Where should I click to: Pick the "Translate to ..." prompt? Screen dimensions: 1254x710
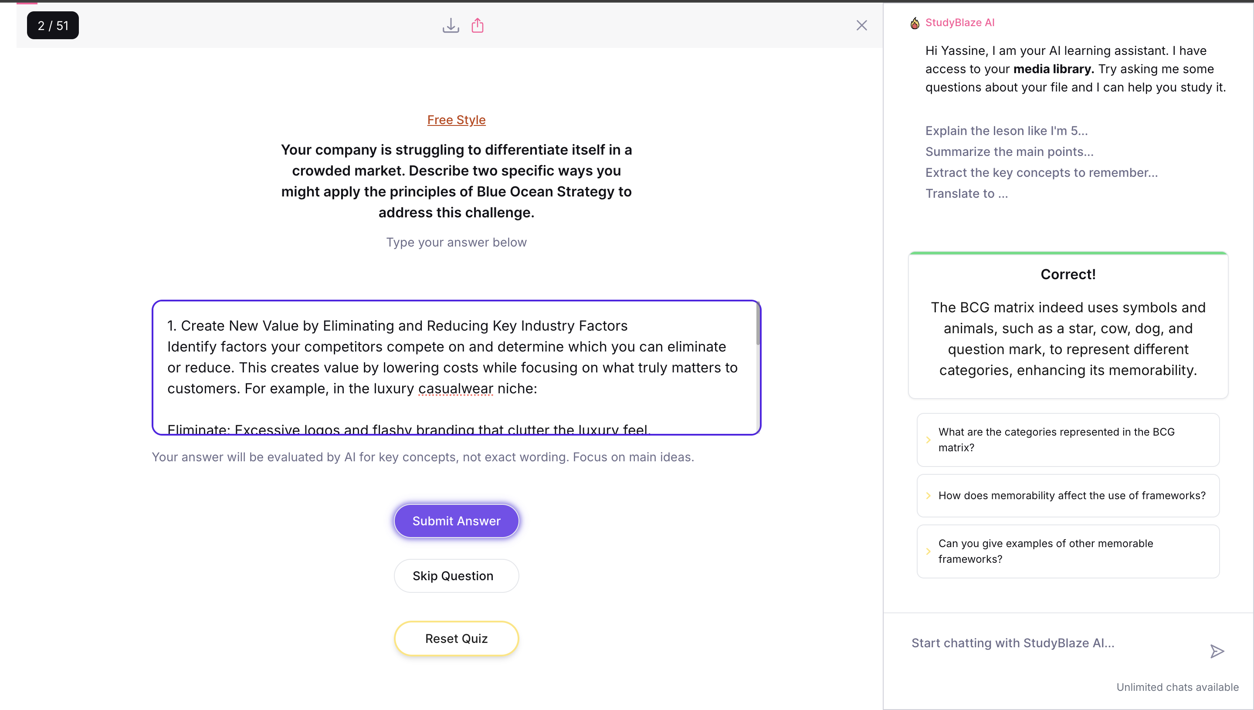[x=966, y=193]
